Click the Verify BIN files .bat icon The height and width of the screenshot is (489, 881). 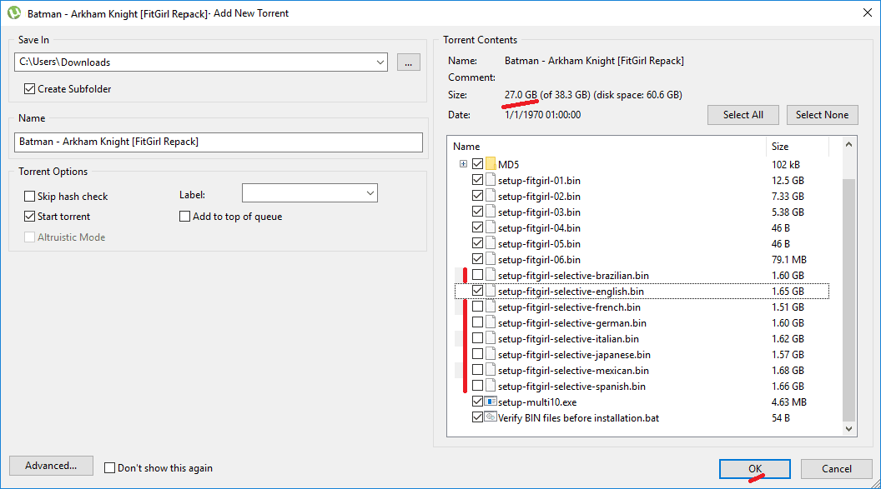[x=491, y=417]
